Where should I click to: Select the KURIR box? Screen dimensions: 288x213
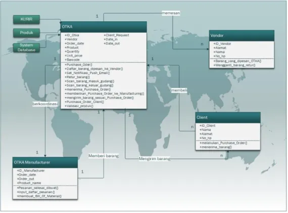(x=26, y=20)
